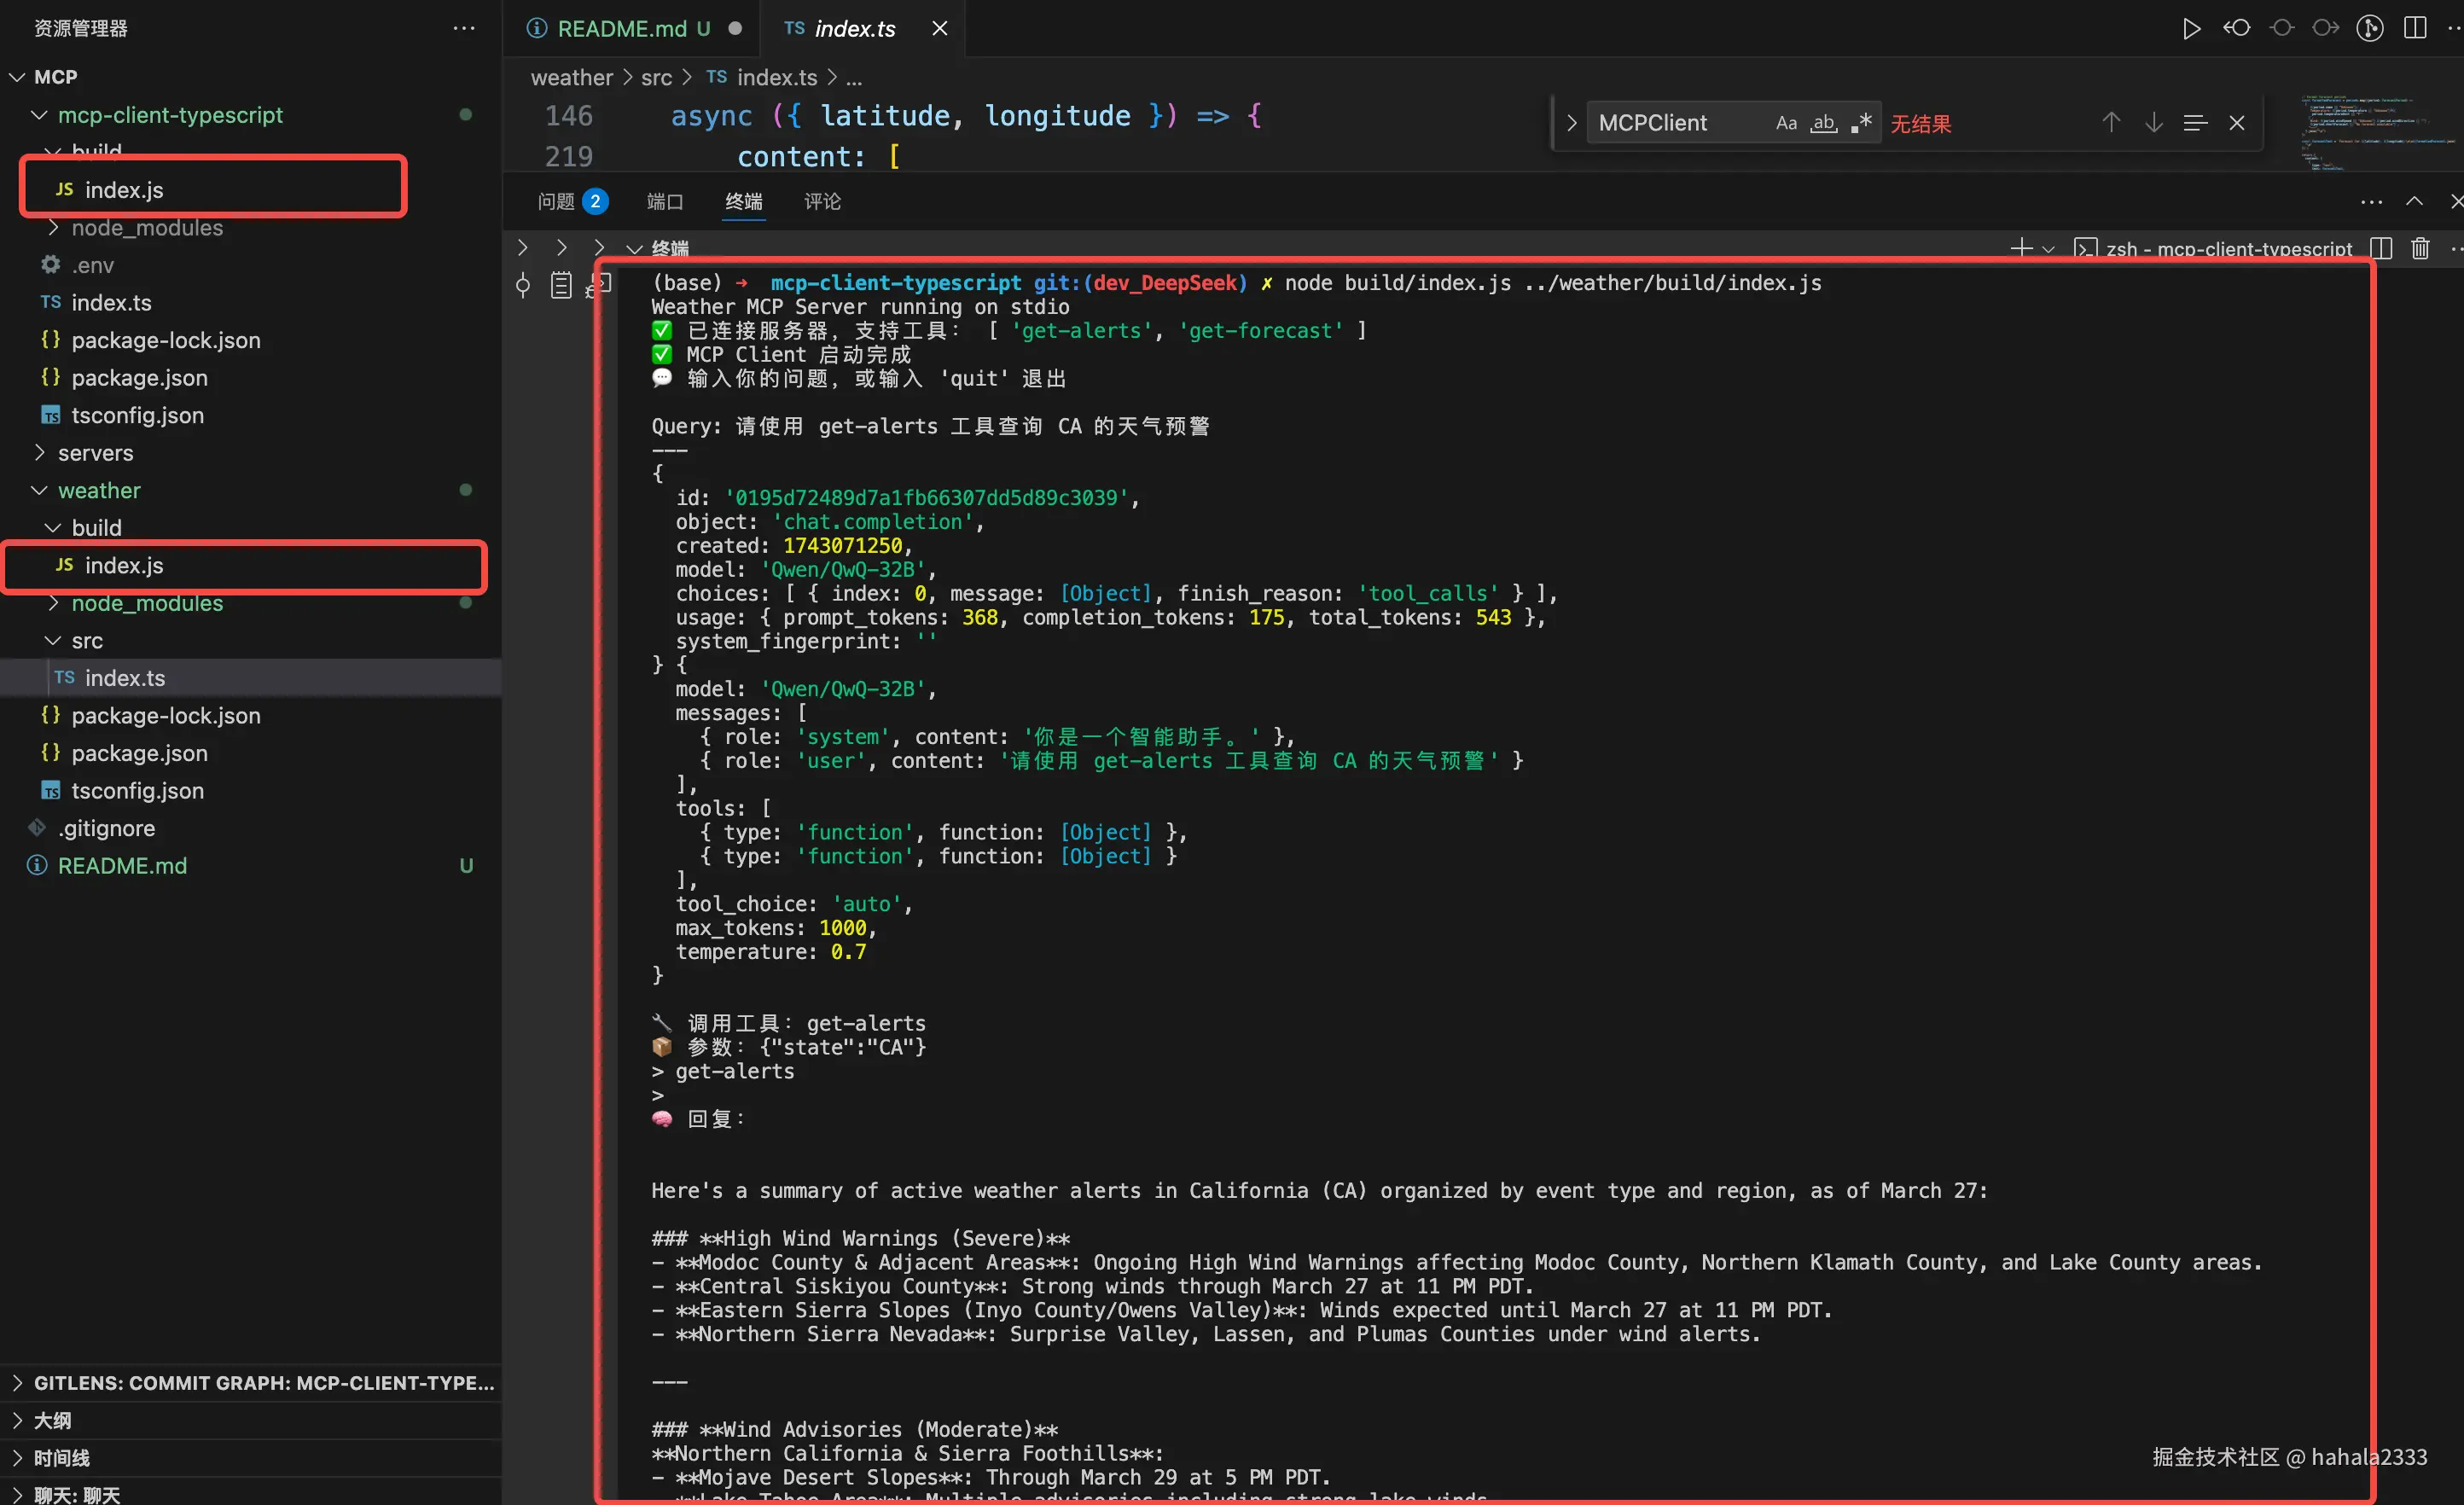The height and width of the screenshot is (1505, 2464).
Task: Click find in selection icon
Action: (2194, 123)
